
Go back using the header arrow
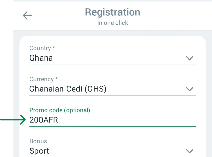27,16
